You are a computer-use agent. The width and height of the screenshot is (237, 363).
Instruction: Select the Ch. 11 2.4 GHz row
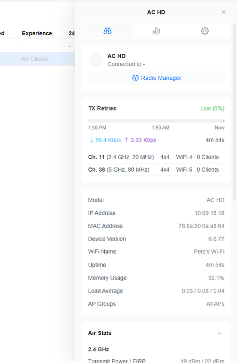pos(156,157)
